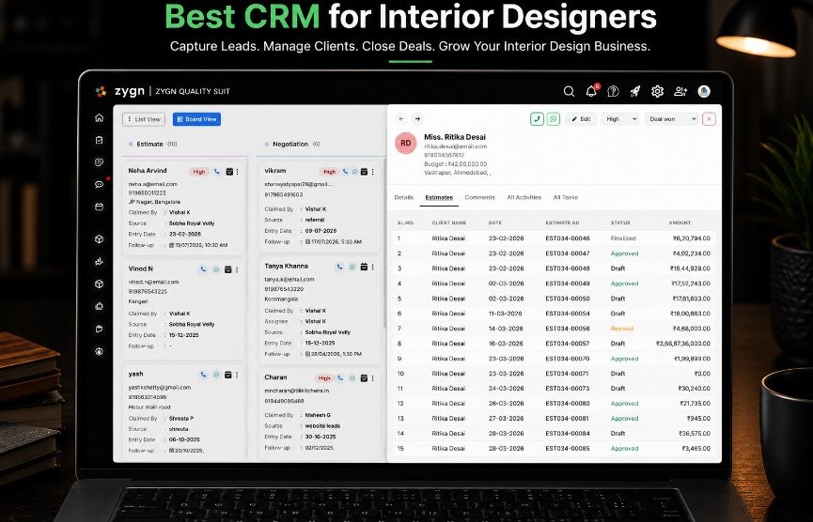Click the rocket icon in top bar

(635, 92)
